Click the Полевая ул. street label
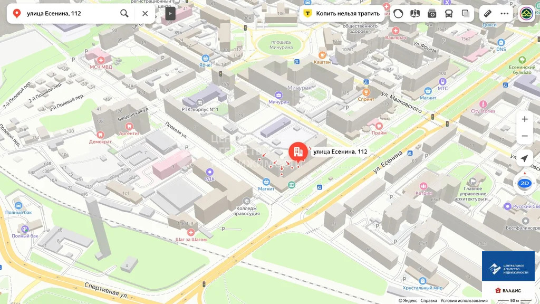540x304 pixels. coord(176,130)
